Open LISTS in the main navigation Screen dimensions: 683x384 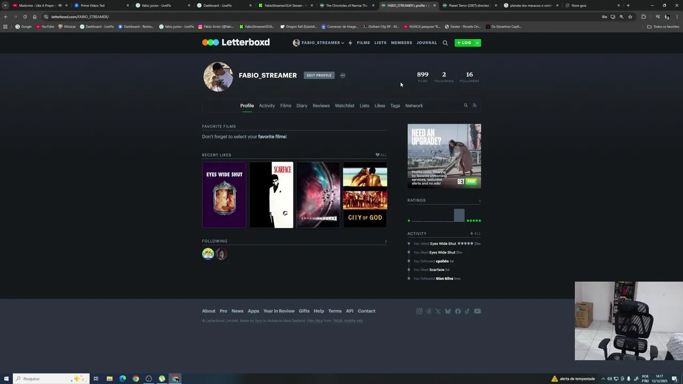(x=380, y=43)
